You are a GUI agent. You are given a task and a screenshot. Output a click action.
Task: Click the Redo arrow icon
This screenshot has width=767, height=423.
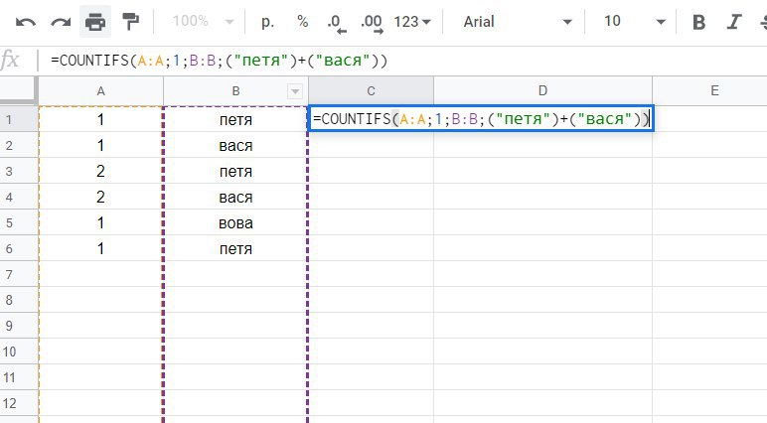[61, 22]
